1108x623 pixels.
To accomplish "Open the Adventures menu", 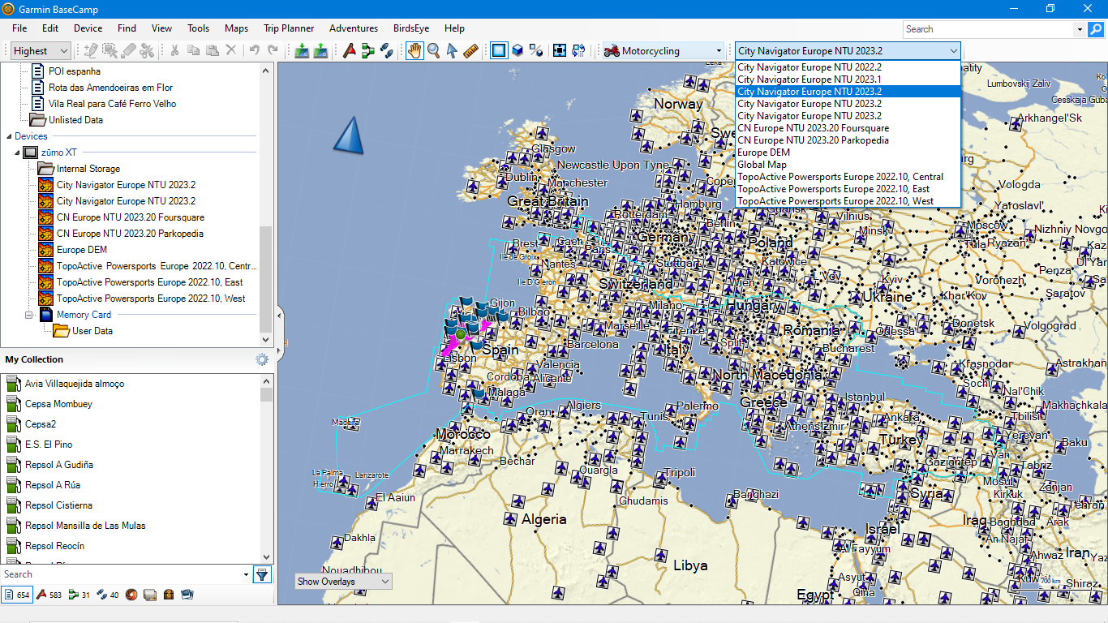I will click(x=354, y=28).
